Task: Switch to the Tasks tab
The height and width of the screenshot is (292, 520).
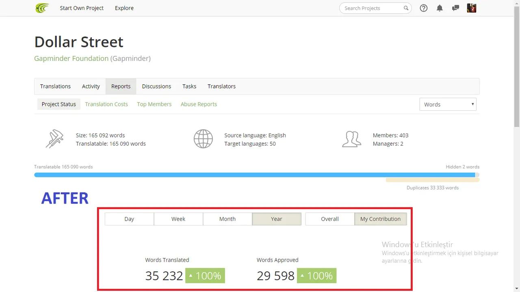Action: point(189,86)
